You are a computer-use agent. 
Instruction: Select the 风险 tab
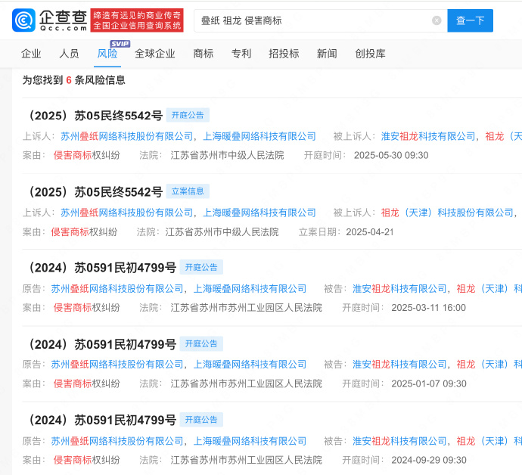(107, 54)
